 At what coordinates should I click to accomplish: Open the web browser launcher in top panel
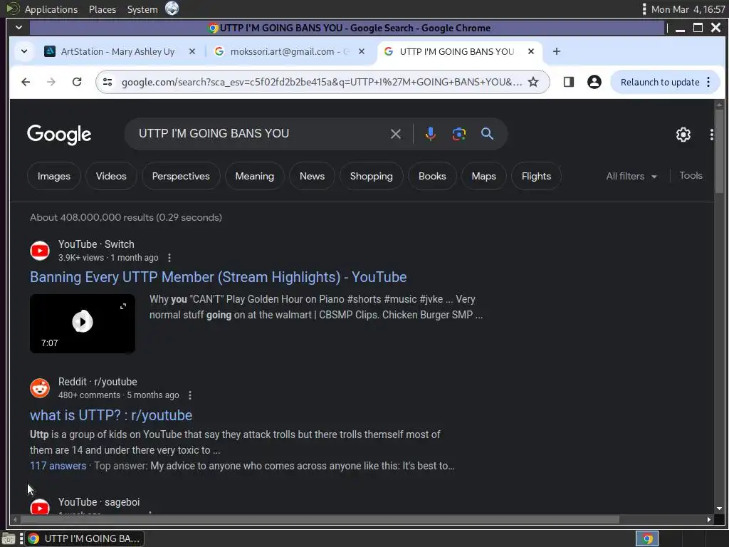pyautogui.click(x=172, y=9)
